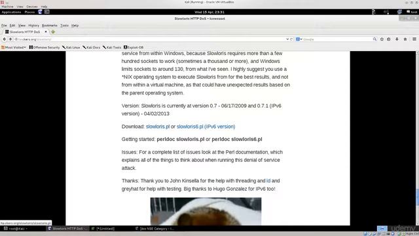Launch terminal from the top panel icon
Image resolution: width=419 pixels, height=236 pixels.
coord(47,12)
